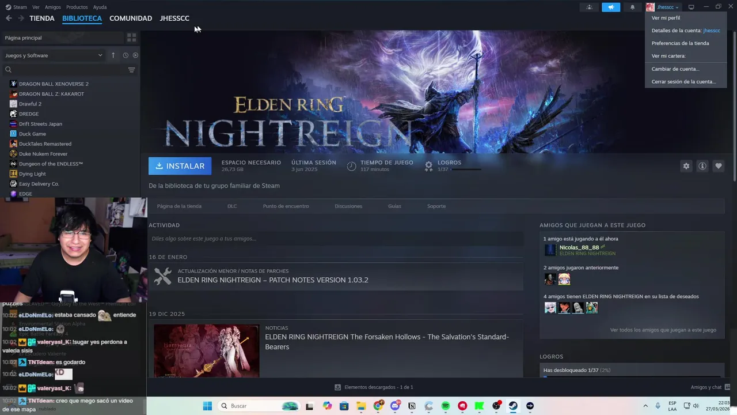737x415 pixels.
Task: Click the achievements progress bar under Logros 1/37
Action: pos(466,169)
